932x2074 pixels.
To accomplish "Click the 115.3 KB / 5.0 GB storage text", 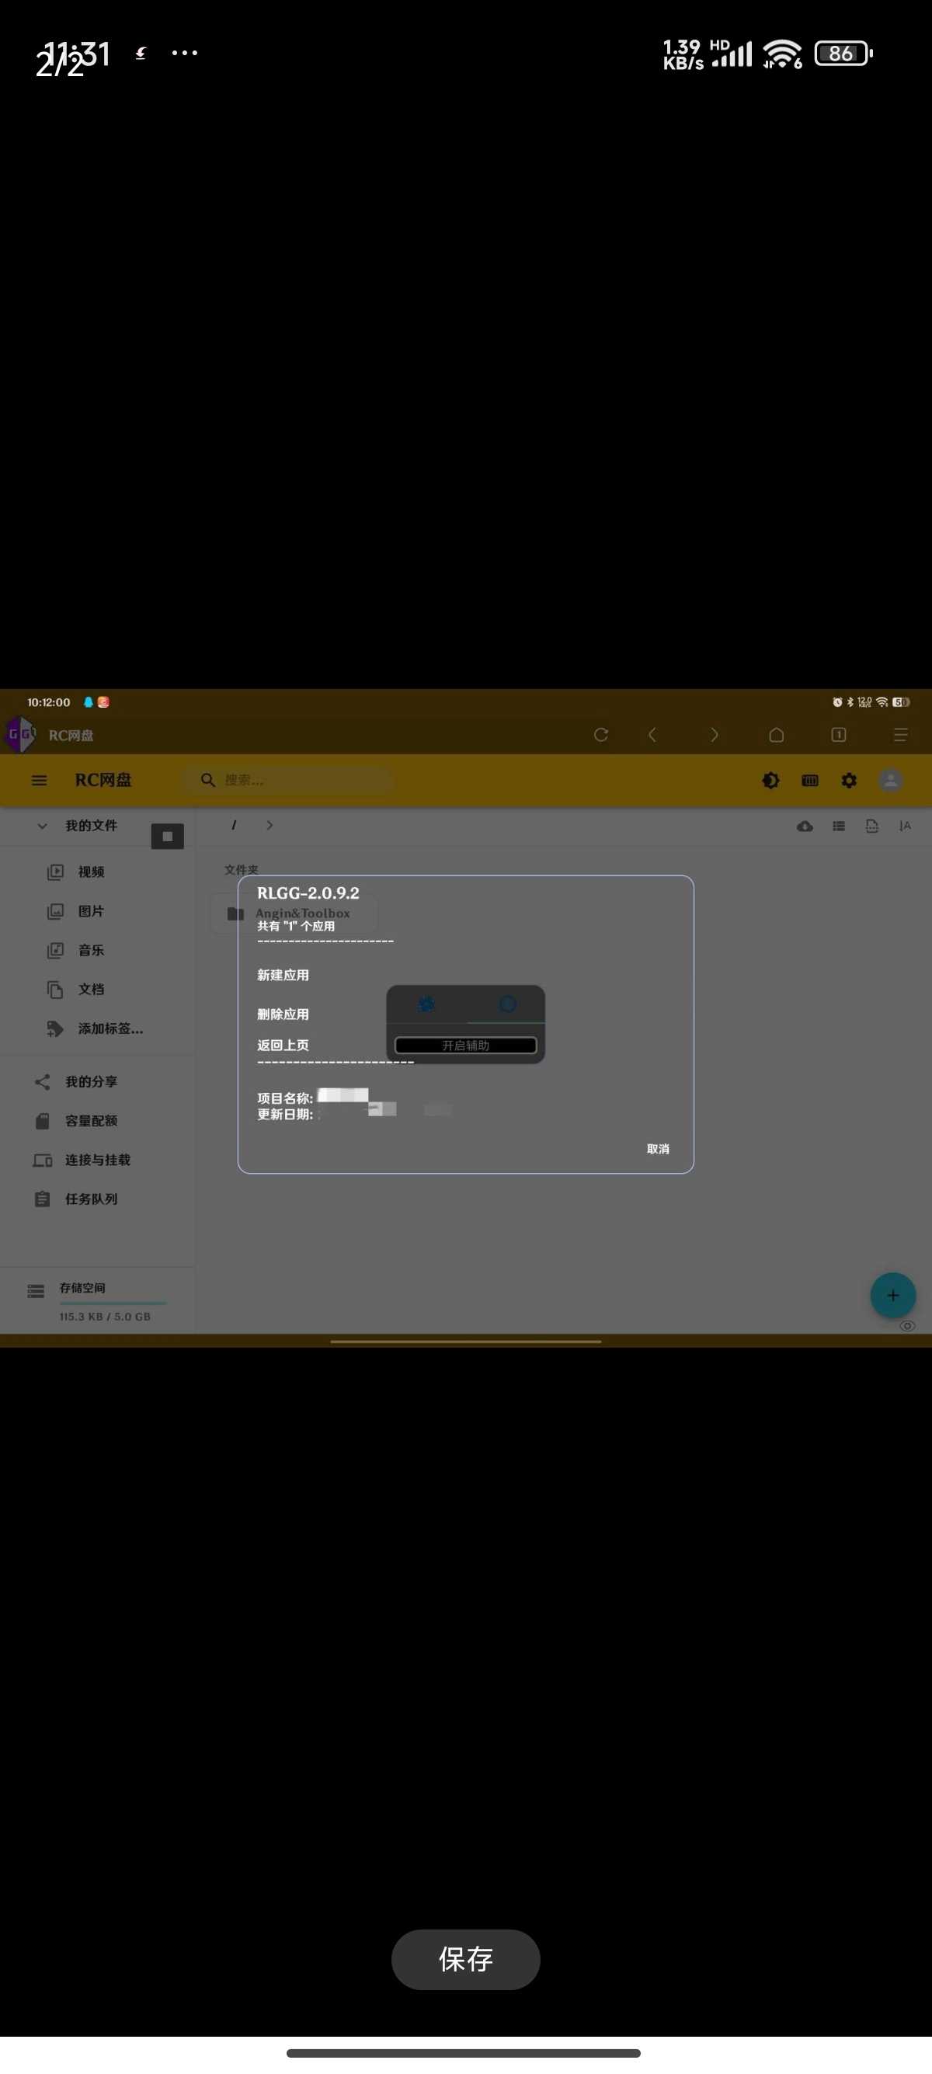I will [105, 1317].
